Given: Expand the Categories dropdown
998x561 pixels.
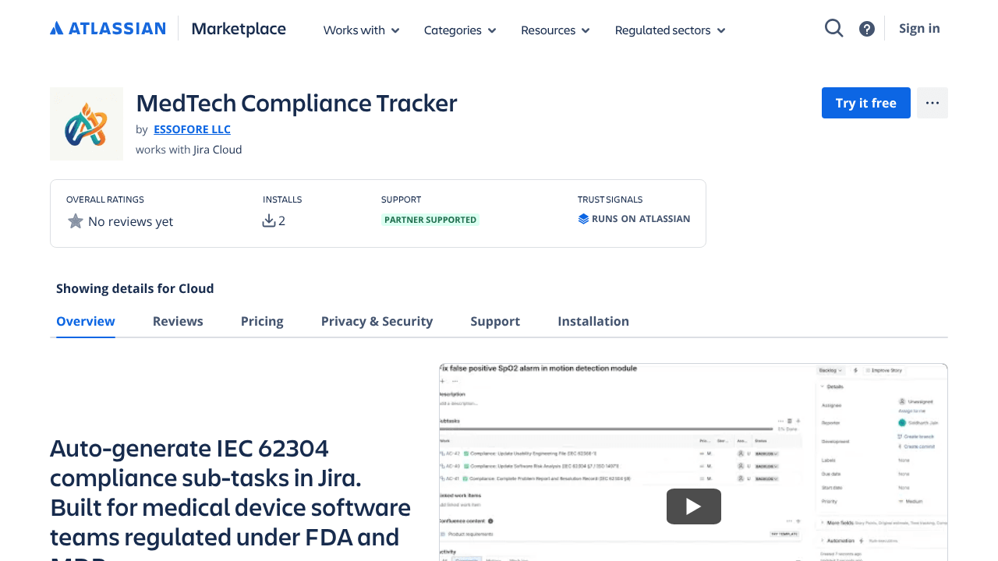Looking at the screenshot, I should [x=460, y=30].
